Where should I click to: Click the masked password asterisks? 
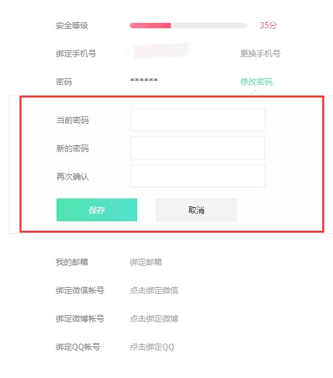(144, 80)
